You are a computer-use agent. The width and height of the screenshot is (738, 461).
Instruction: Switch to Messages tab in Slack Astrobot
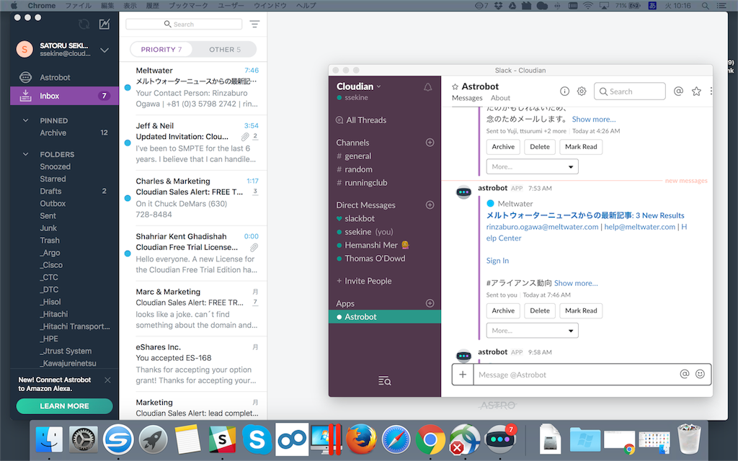467,98
